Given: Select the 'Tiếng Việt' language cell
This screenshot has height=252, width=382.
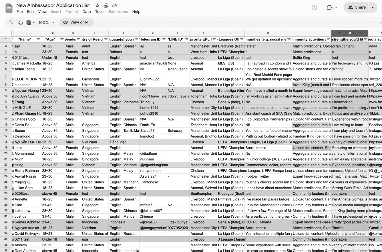Looking at the screenshot, I should point(124,142).
